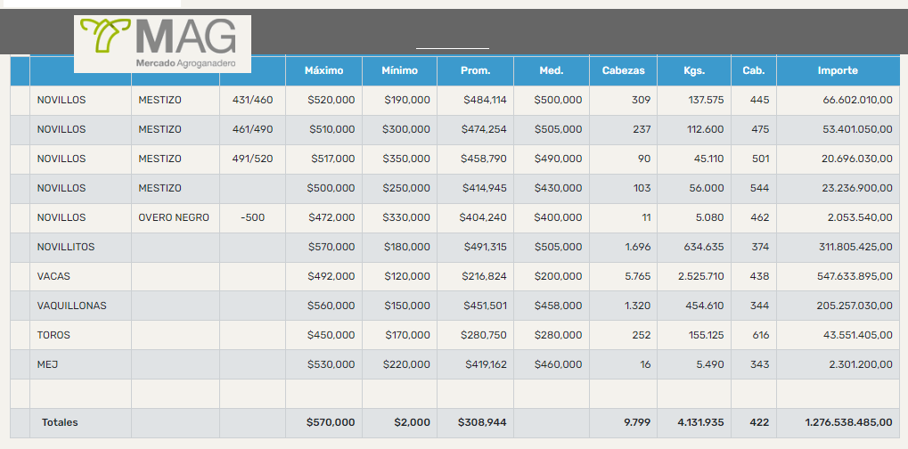Click the MEJ row label
The width and height of the screenshot is (908, 449).
click(x=47, y=364)
